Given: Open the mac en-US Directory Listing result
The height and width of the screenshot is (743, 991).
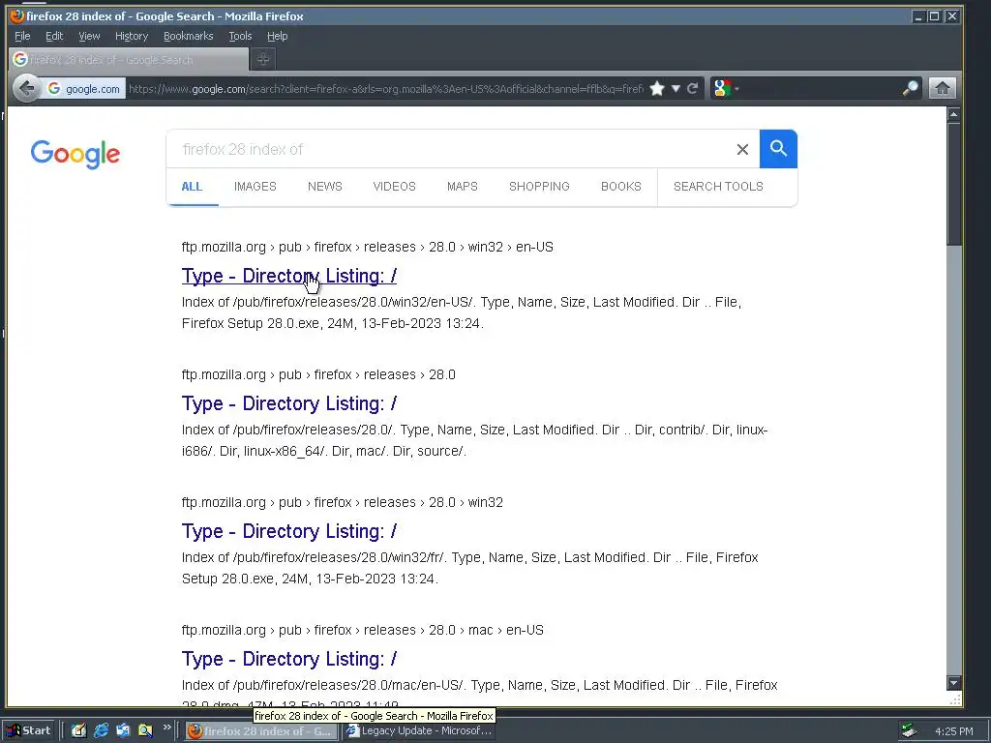Looking at the screenshot, I should point(288,659).
